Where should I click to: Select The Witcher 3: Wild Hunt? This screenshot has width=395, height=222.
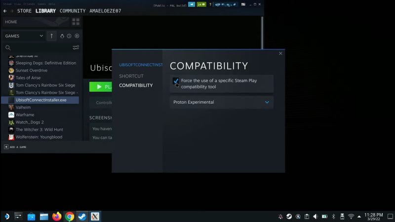40,129
